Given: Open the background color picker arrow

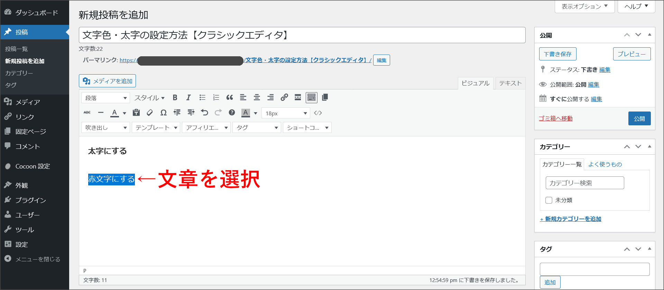Looking at the screenshot, I should coord(256,113).
